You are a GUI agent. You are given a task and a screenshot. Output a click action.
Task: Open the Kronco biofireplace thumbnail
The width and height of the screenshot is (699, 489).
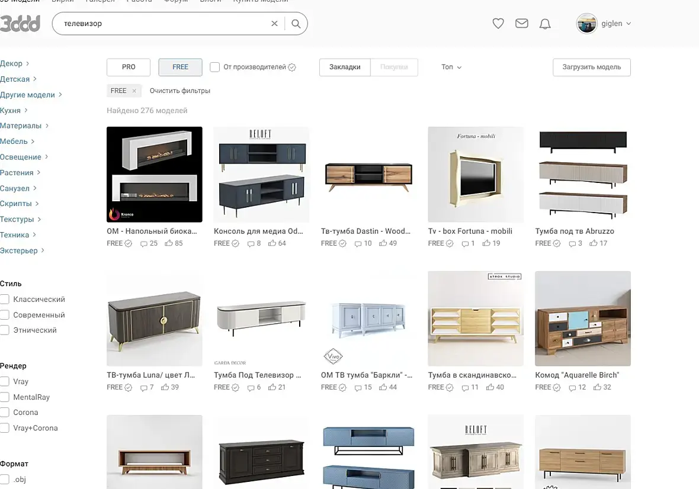point(154,174)
